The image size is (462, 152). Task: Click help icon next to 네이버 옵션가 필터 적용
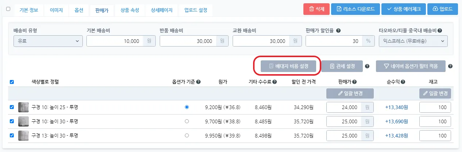click(x=450, y=66)
